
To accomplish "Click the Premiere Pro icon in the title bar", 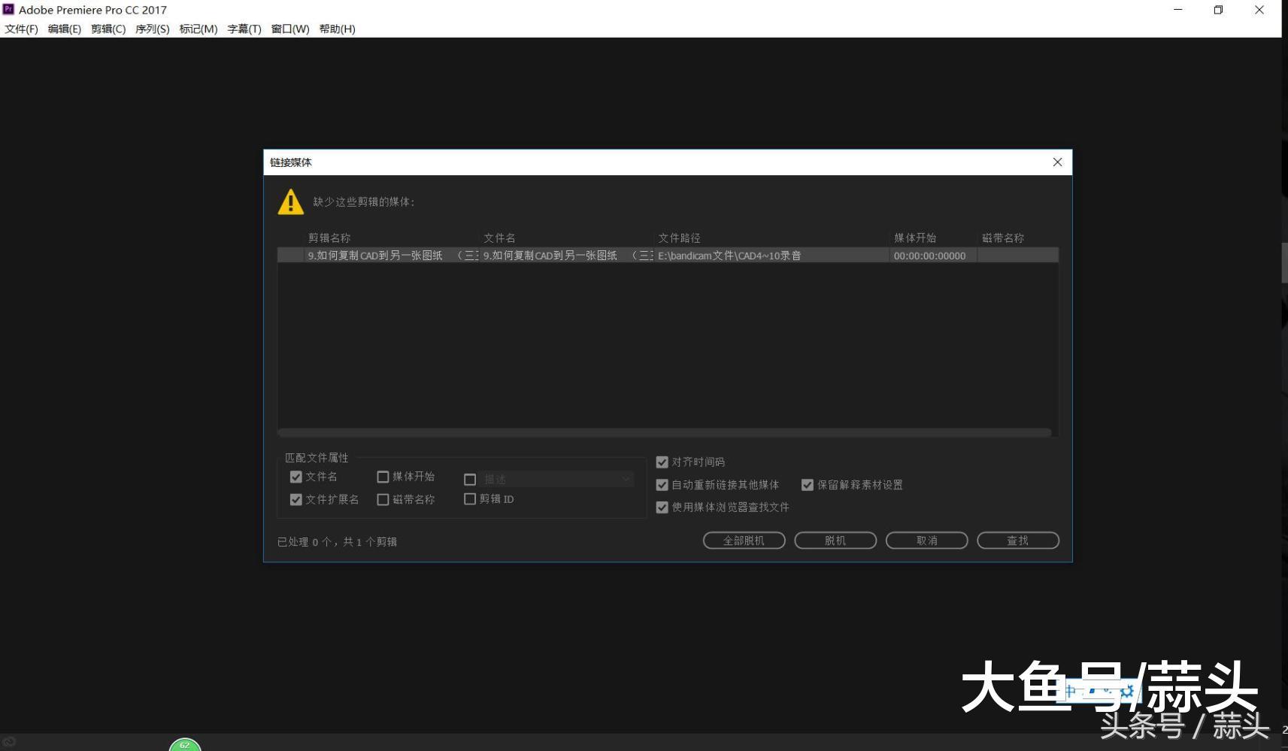I will coord(8,9).
